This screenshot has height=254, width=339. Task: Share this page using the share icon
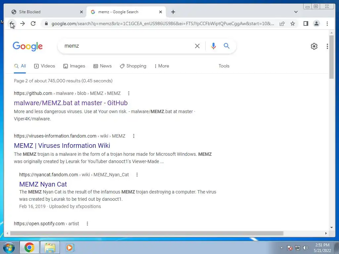click(282, 23)
